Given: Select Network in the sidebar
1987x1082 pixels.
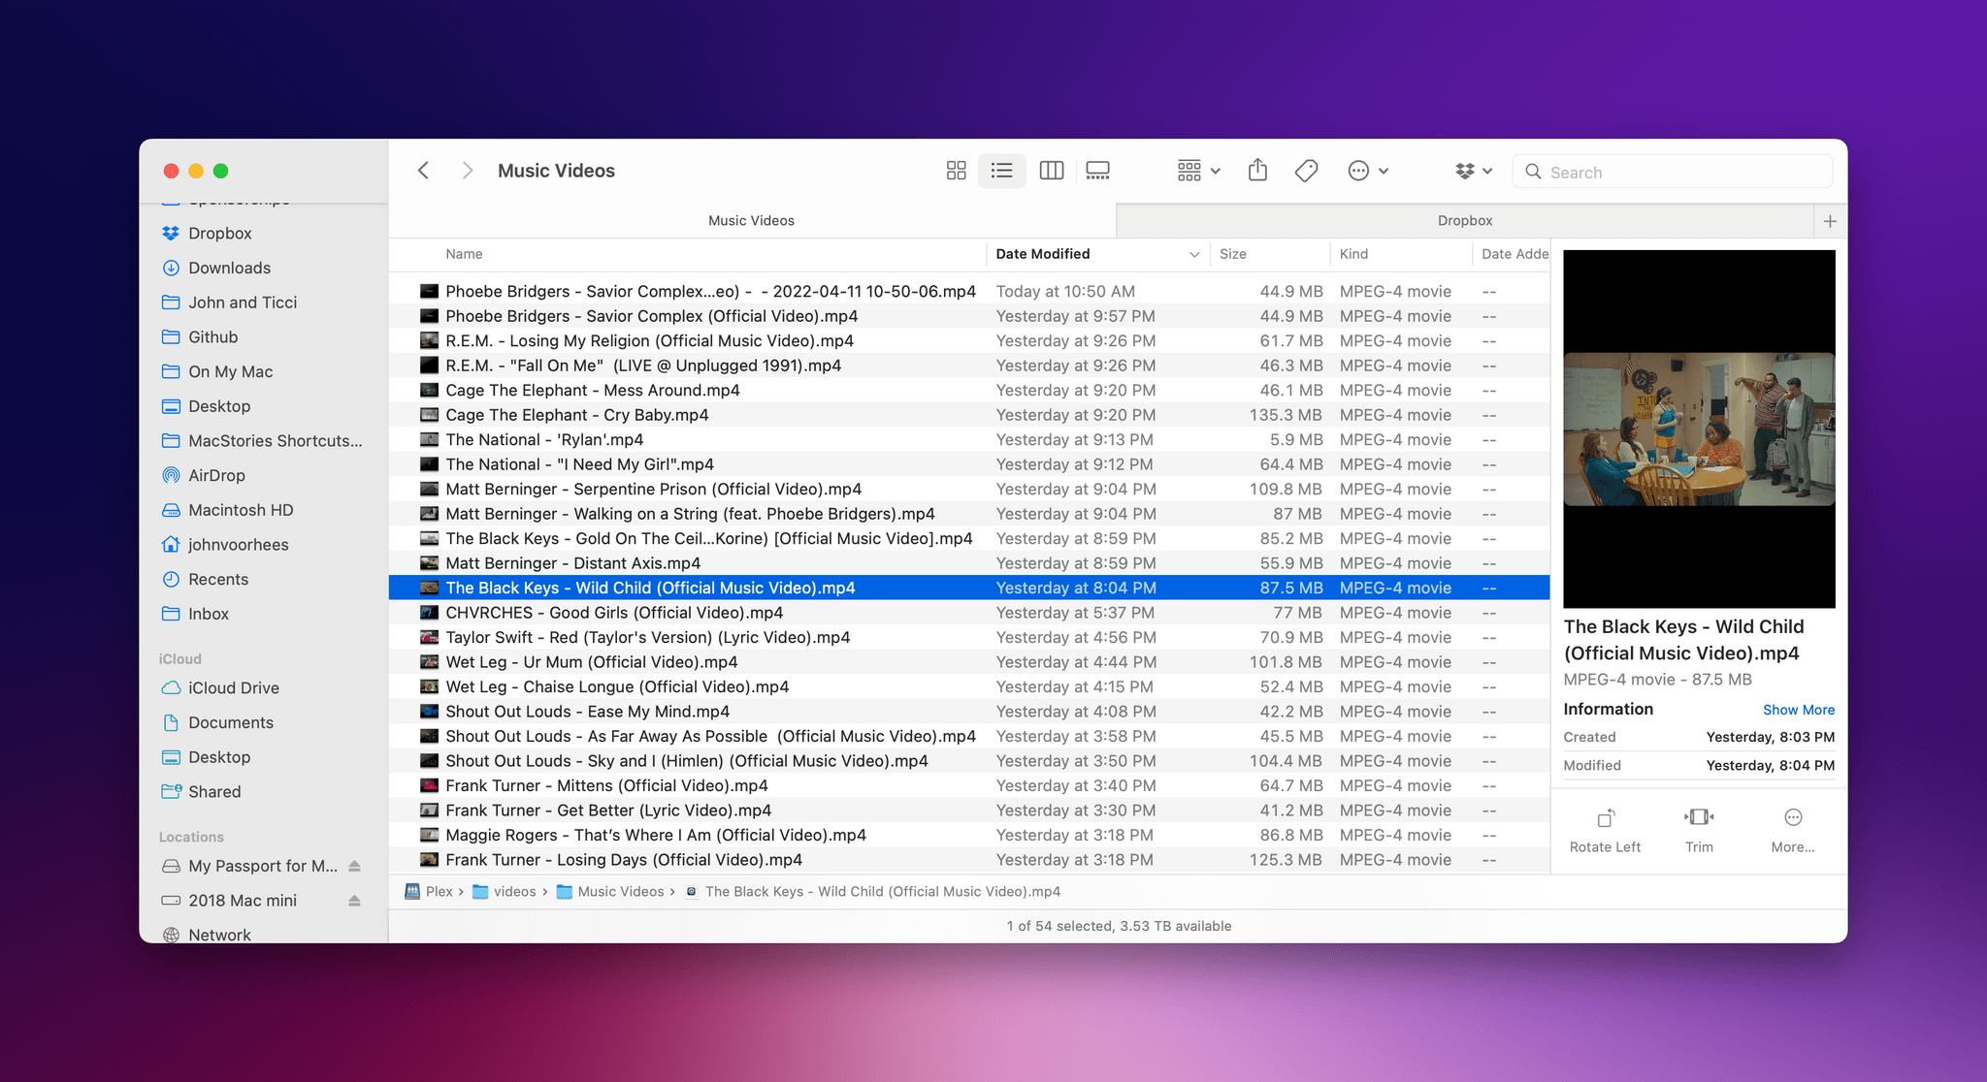Looking at the screenshot, I should pos(219,935).
